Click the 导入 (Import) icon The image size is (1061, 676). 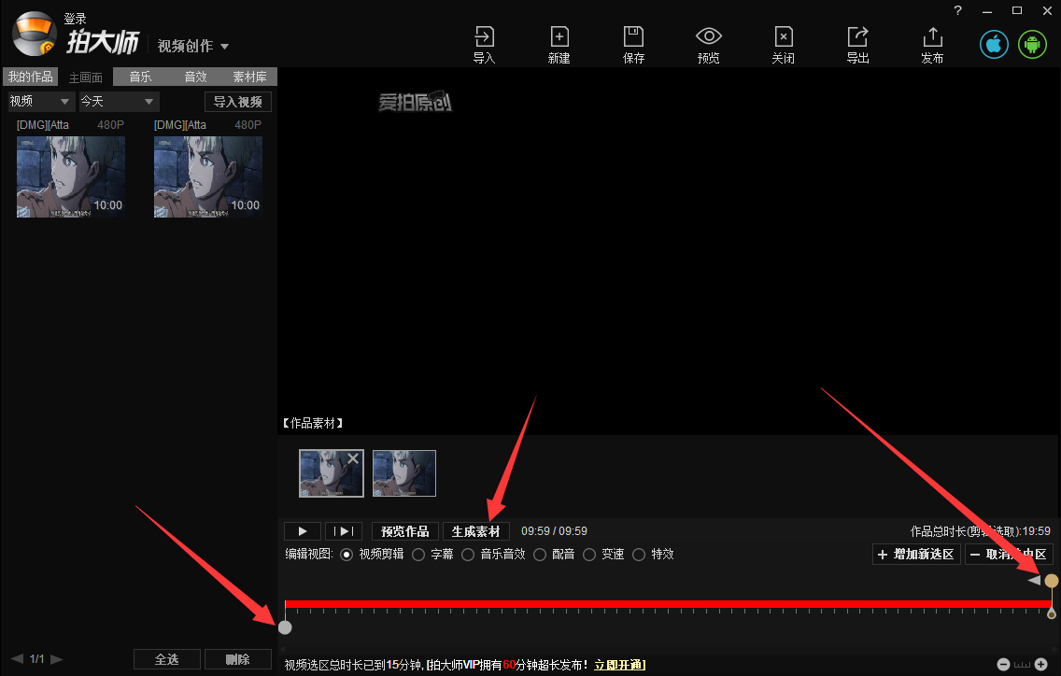pos(484,37)
